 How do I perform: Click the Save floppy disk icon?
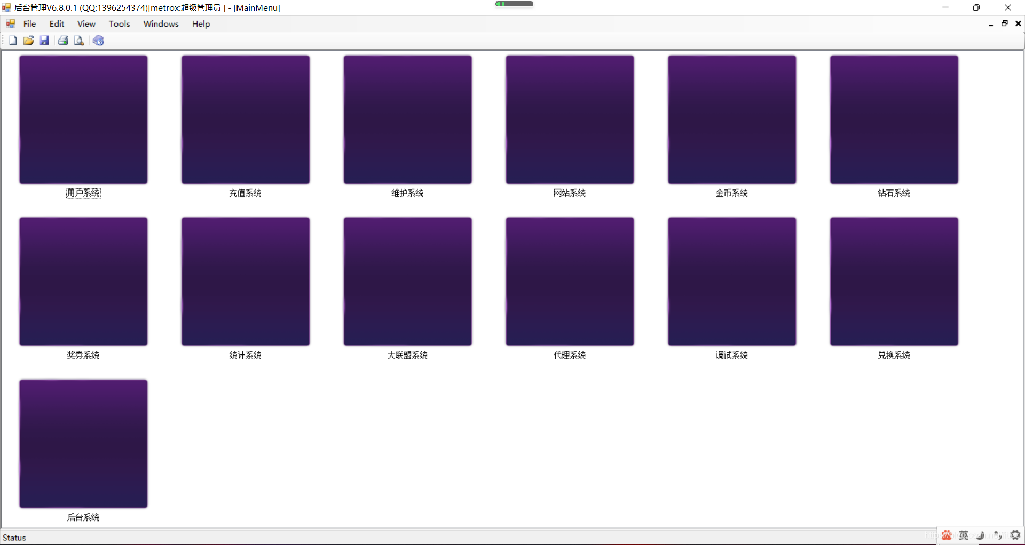tap(44, 41)
